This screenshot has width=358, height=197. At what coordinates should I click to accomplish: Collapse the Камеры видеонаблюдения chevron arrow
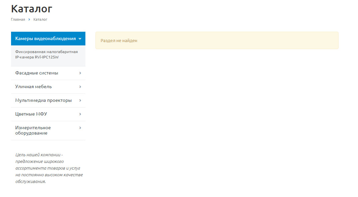tap(80, 39)
